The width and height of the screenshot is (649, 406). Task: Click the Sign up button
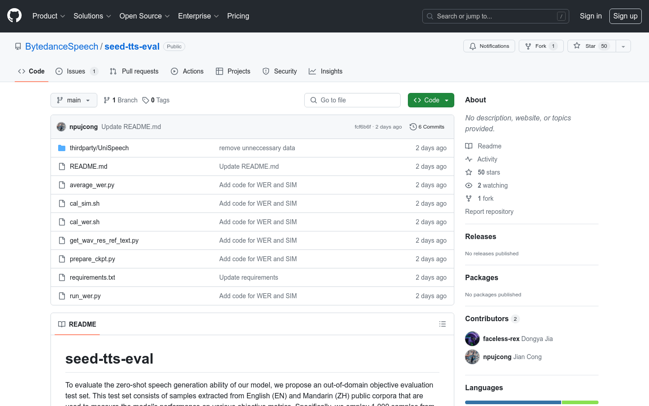(625, 16)
